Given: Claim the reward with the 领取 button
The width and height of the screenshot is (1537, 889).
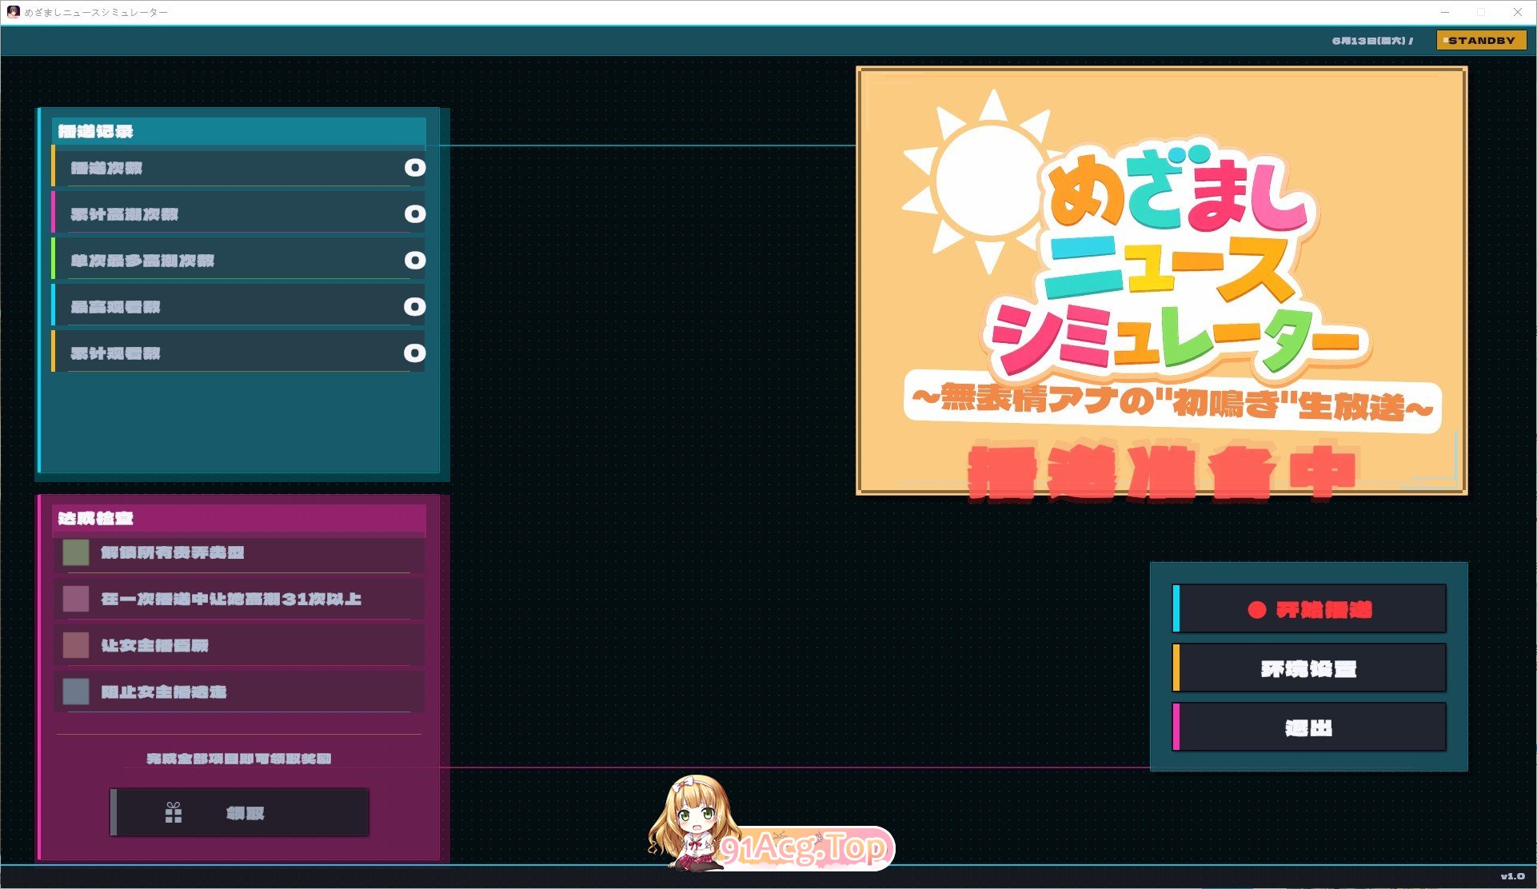Looking at the screenshot, I should [x=239, y=813].
